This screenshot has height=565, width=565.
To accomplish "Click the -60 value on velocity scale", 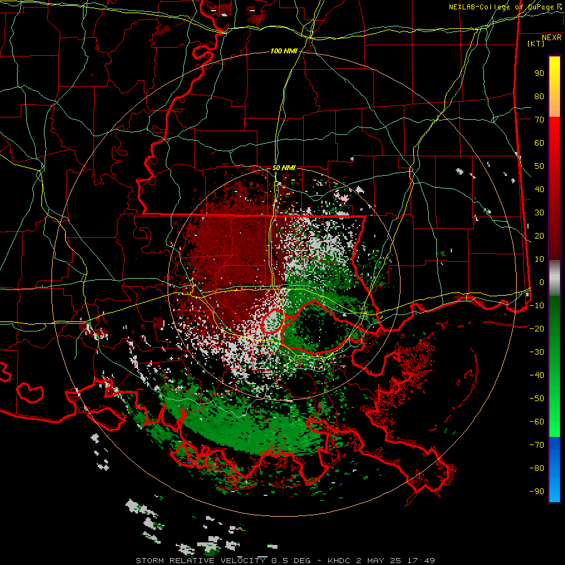I will (537, 422).
